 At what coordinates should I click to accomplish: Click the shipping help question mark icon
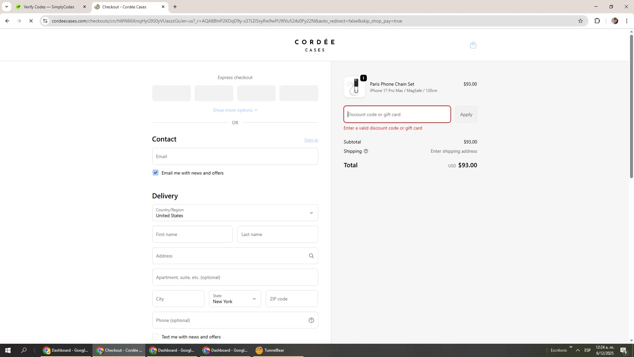[x=366, y=151]
